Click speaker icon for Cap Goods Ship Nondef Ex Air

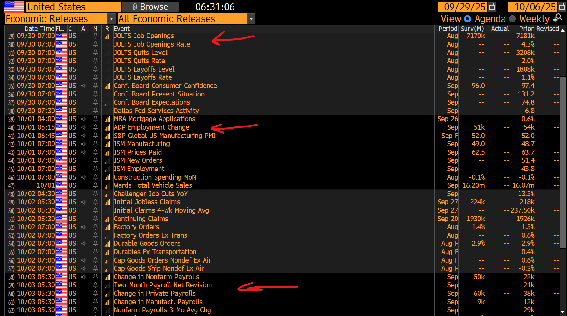click(84, 269)
